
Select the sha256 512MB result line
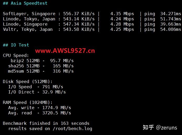[x=41, y=66]
